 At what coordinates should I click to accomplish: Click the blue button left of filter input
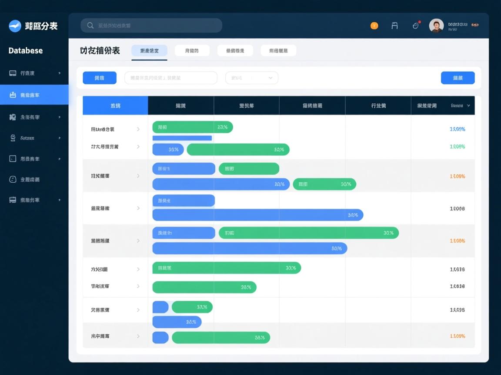pyautogui.click(x=100, y=78)
